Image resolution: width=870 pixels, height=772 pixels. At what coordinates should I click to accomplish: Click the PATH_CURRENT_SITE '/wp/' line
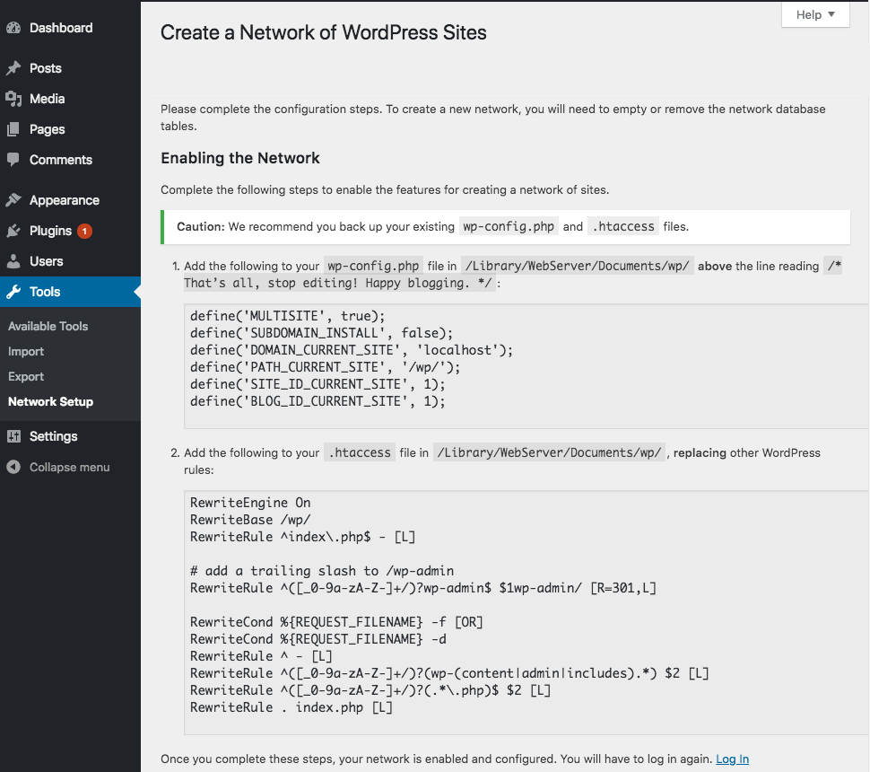tap(326, 368)
